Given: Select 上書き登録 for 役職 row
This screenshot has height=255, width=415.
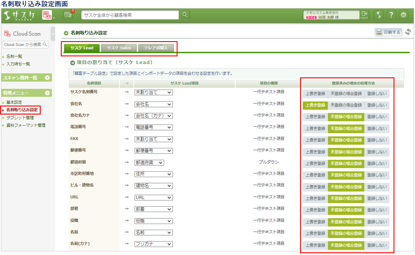Looking at the screenshot, I should 315,221.
